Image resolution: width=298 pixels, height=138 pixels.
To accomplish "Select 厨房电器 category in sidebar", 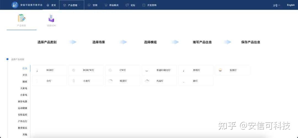I will 22,101.
